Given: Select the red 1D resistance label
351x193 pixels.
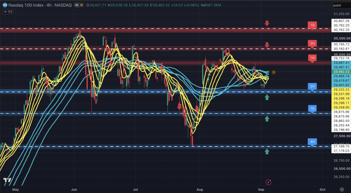Looking at the screenshot, I should click(x=312, y=25).
